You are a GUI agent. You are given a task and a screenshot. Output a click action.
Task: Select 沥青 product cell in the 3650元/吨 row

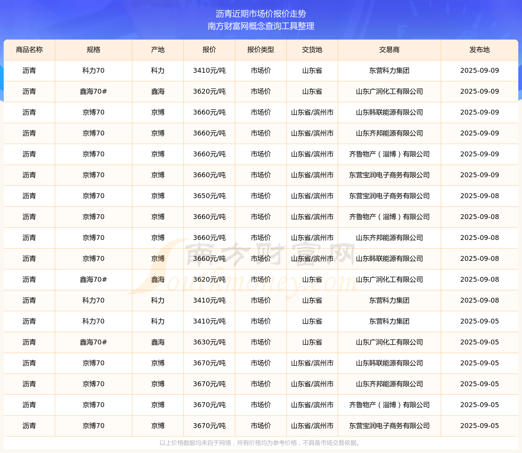(x=29, y=196)
